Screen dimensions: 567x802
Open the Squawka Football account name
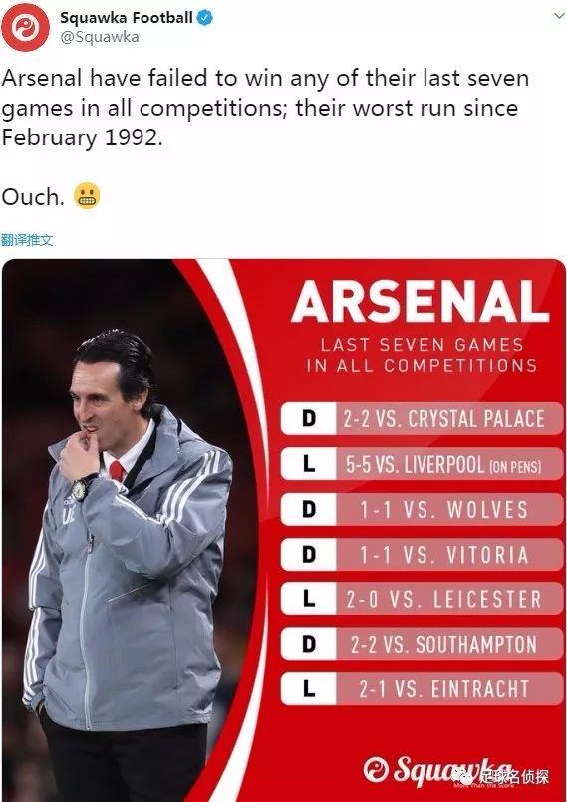[x=126, y=17]
